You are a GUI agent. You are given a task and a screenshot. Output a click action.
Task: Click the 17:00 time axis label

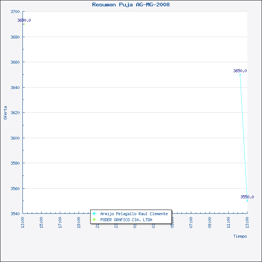point(60,222)
